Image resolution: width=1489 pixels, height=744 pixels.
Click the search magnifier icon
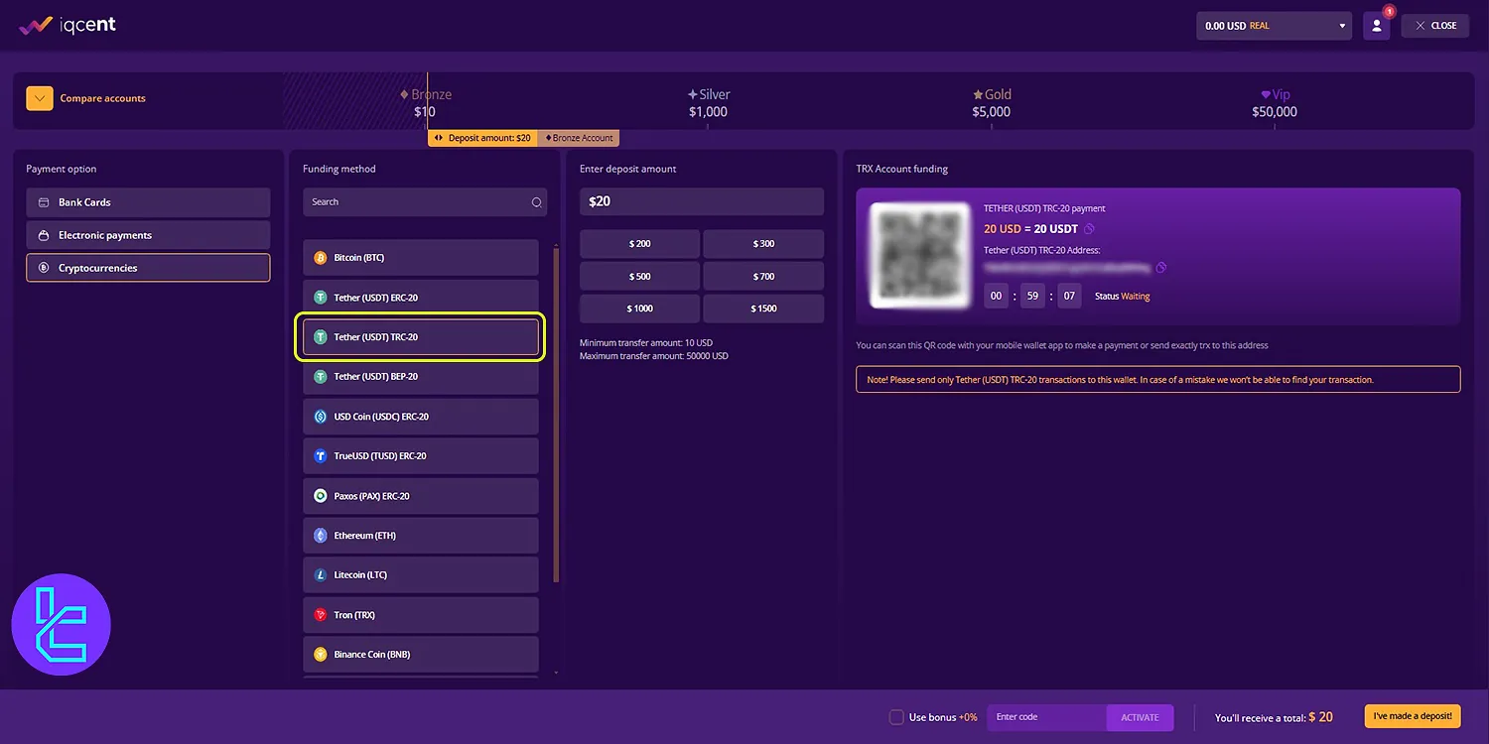[x=537, y=202]
